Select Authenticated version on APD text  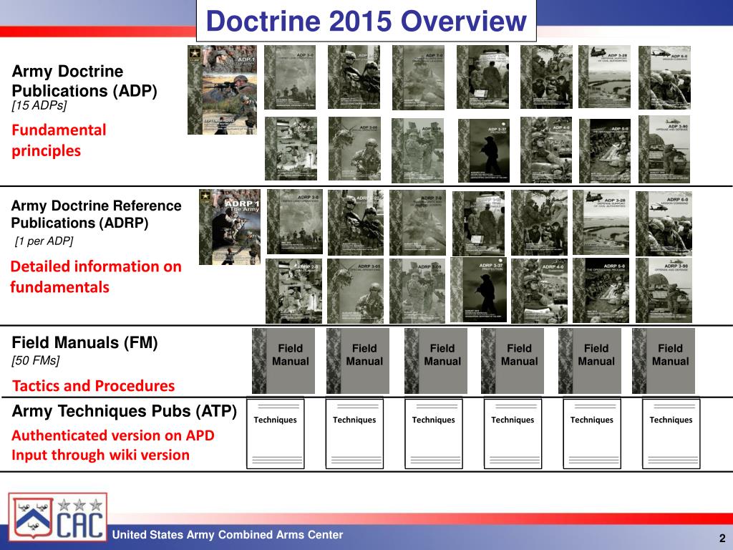[113, 435]
